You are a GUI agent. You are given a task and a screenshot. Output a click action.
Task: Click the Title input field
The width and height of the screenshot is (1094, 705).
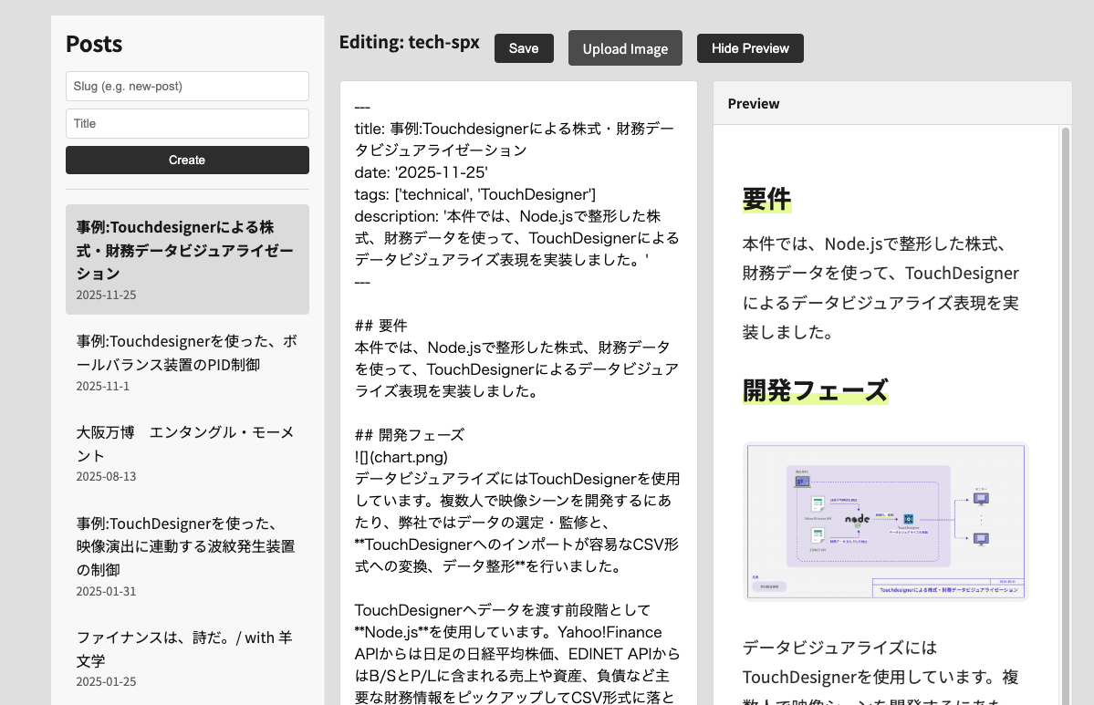coord(187,123)
